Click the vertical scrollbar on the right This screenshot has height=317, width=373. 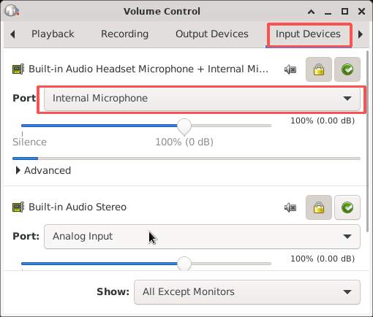(x=368, y=141)
